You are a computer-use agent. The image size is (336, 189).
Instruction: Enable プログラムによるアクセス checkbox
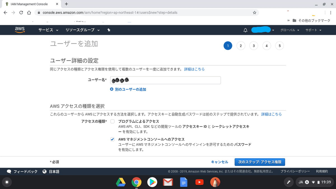112,121
